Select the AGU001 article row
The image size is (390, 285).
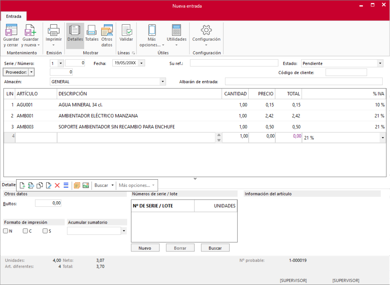pyautogui.click(x=195, y=105)
